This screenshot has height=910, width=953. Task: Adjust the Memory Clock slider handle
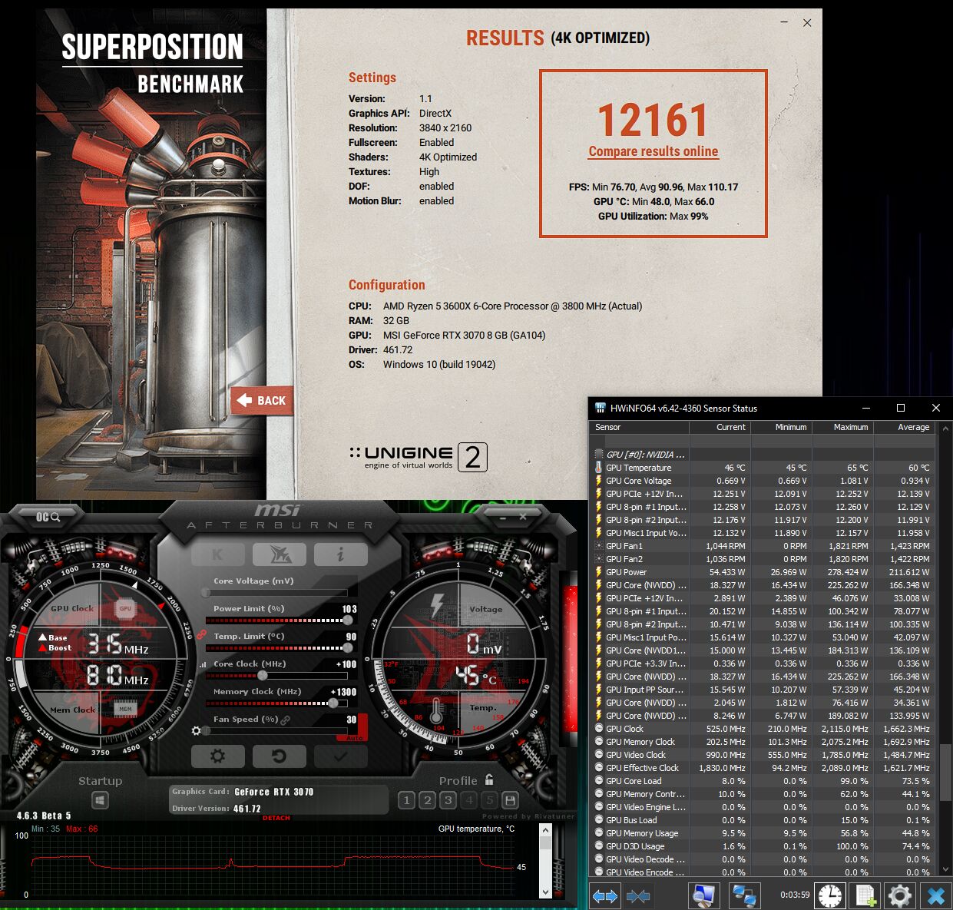coord(333,703)
